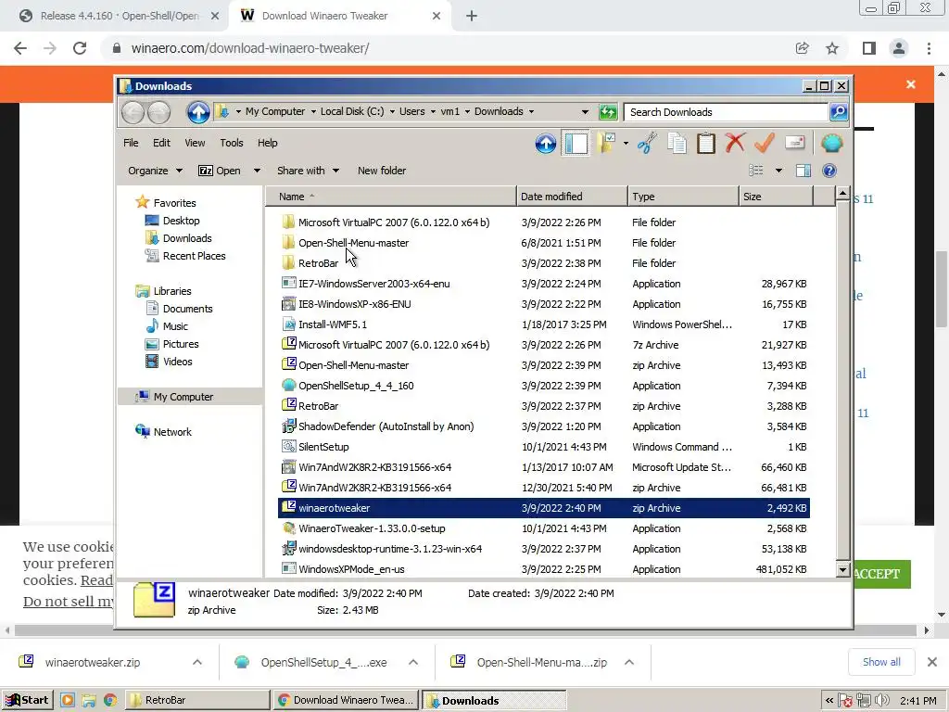The width and height of the screenshot is (949, 712).
Task: Click the green refresh button by the address bar
Action: [x=608, y=112]
